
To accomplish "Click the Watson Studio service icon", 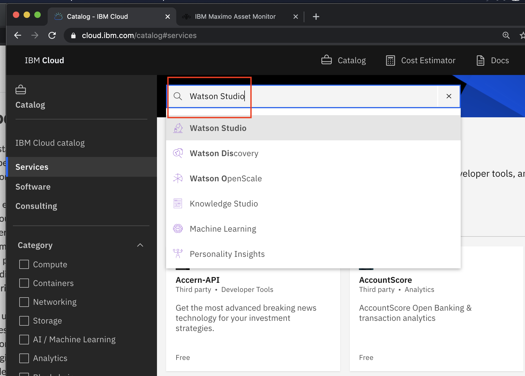I will (x=178, y=128).
